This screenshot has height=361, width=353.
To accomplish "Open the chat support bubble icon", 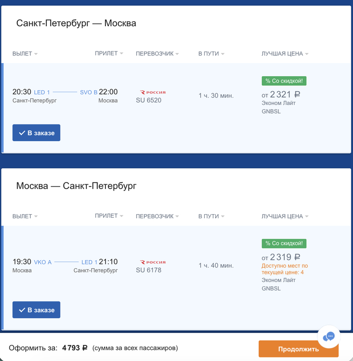I will click(x=329, y=336).
